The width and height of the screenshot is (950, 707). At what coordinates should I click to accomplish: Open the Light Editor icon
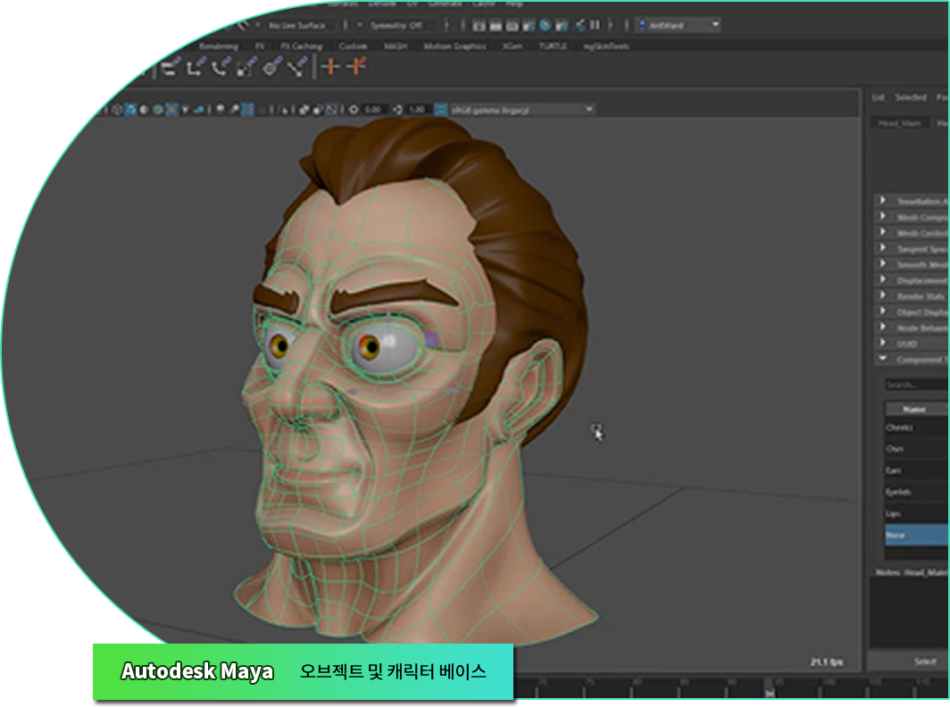[579, 26]
